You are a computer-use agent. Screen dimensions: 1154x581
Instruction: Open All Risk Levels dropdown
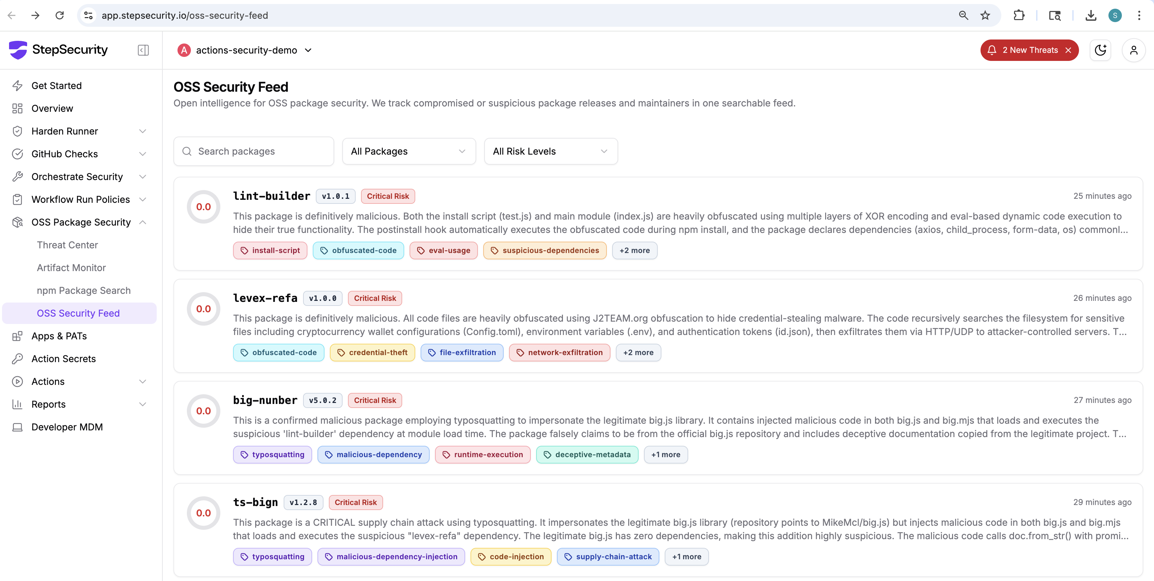[551, 151]
